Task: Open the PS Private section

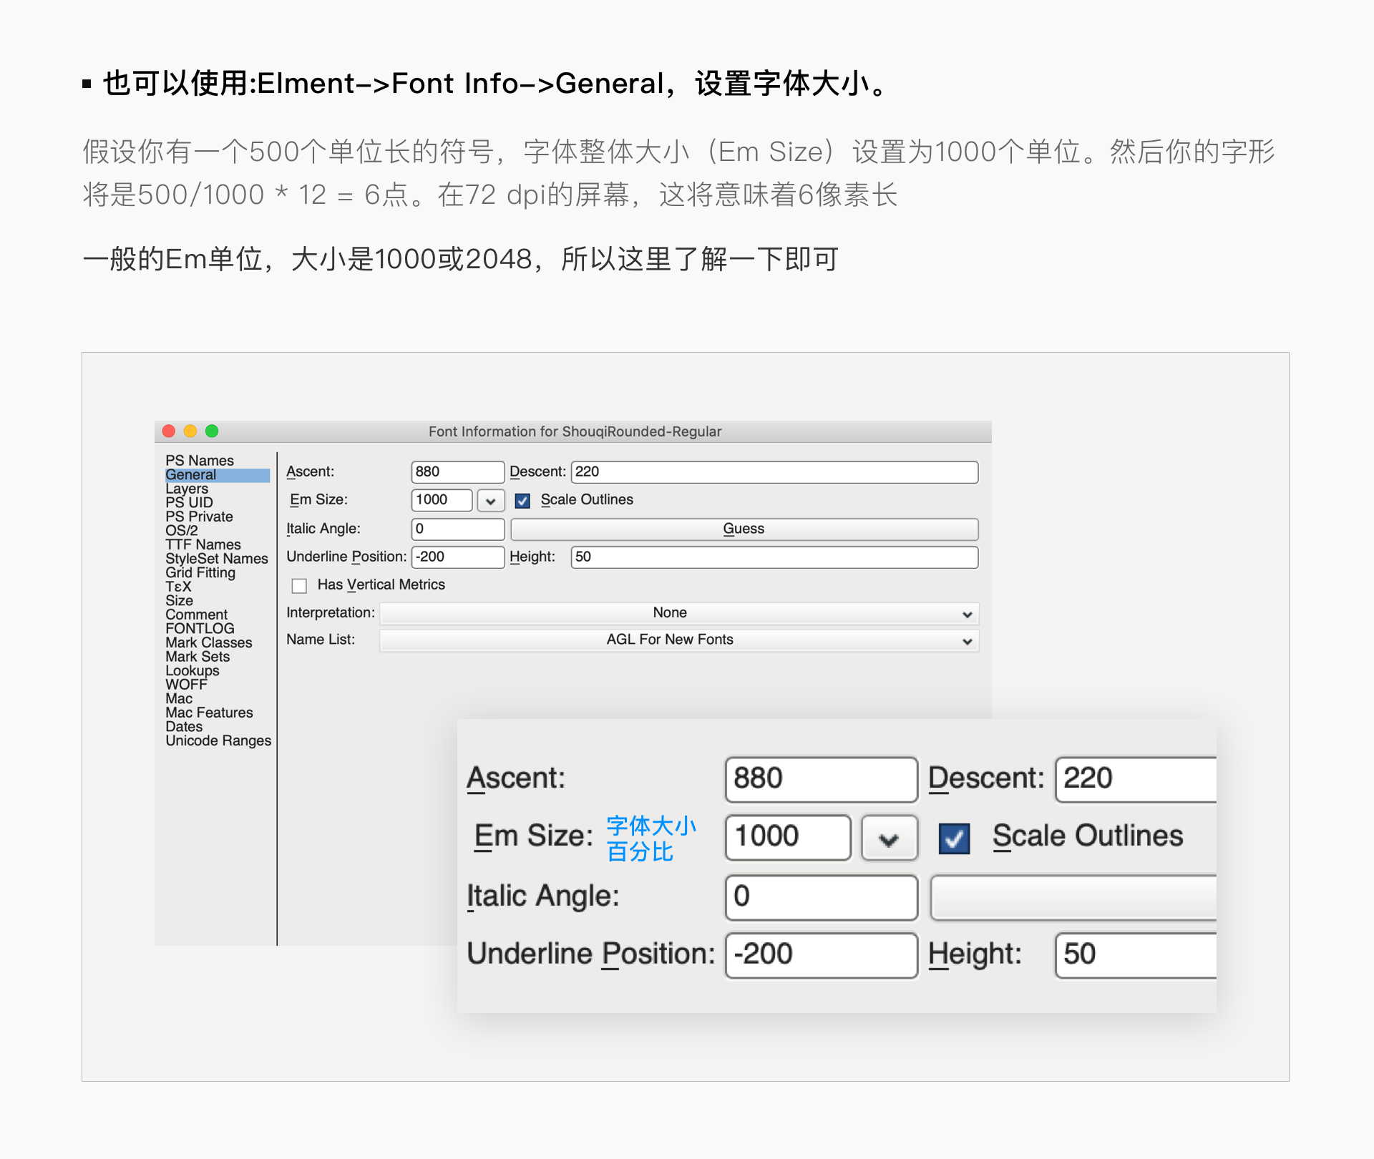Action: [199, 517]
